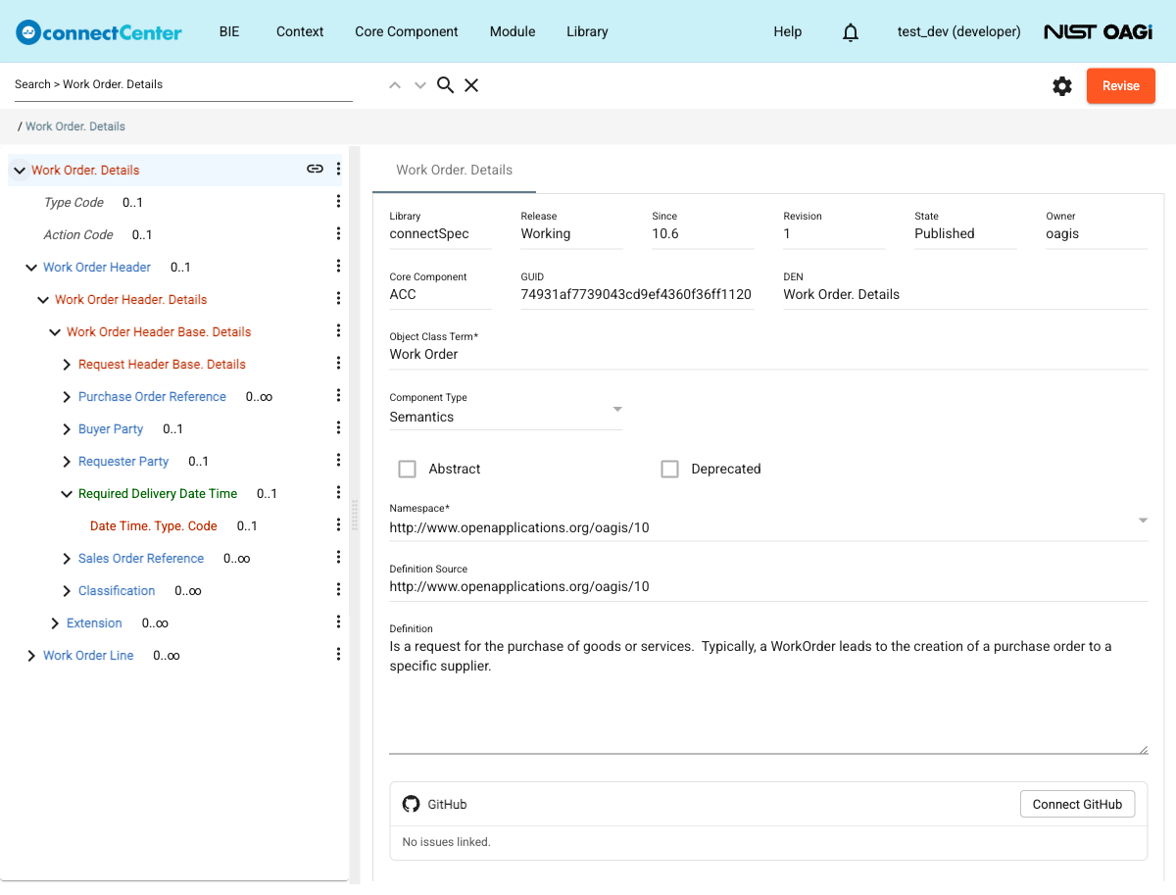
Task: Collapse Required Delivery Date Time node
Action: pos(67,493)
